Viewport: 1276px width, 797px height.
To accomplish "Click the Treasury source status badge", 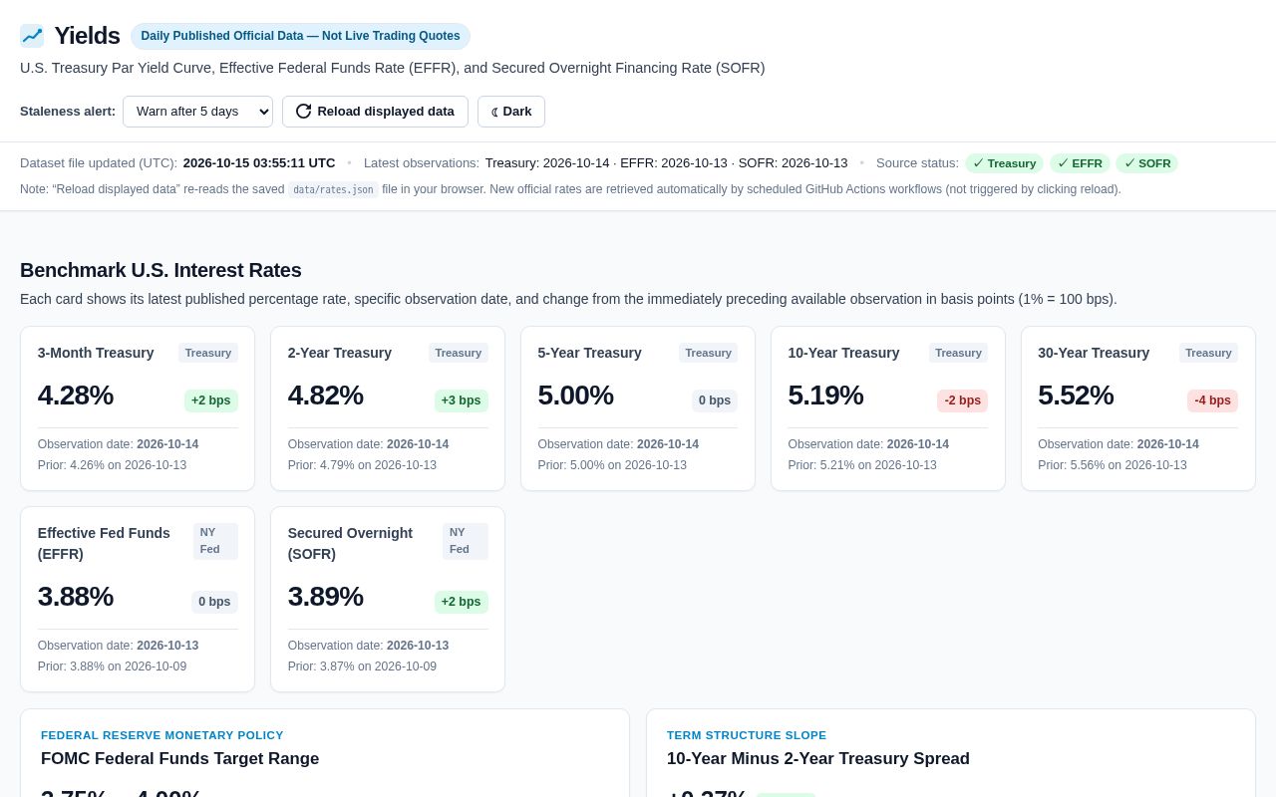I will tap(1004, 163).
